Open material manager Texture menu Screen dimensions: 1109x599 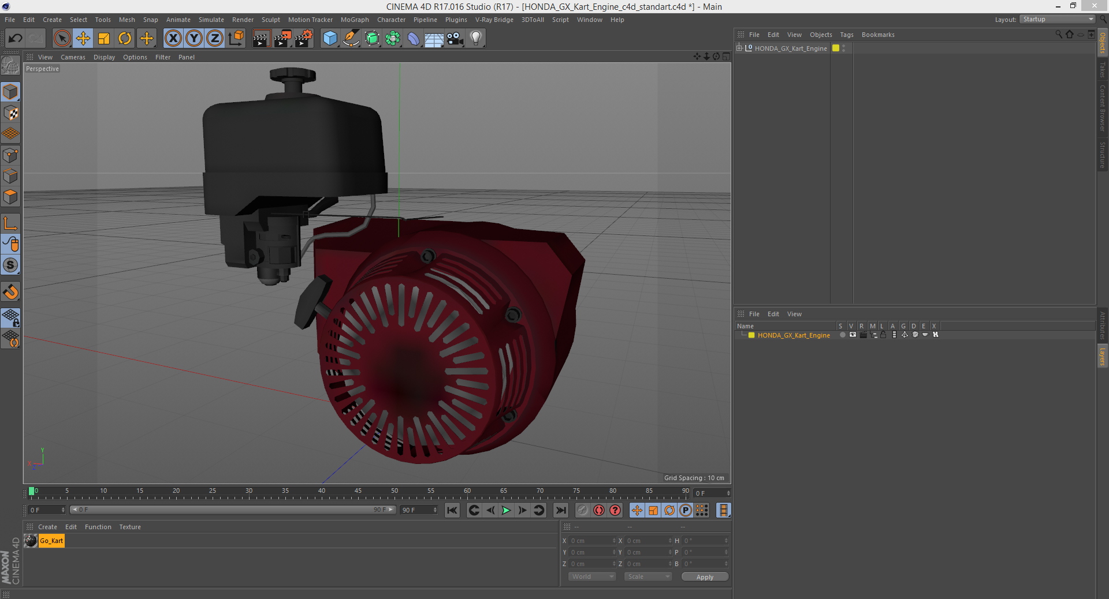tap(130, 527)
